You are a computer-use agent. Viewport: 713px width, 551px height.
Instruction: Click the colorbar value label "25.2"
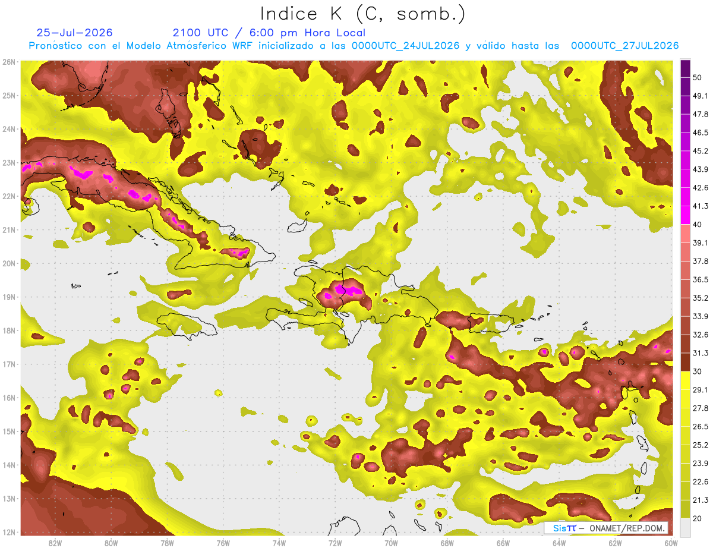click(702, 445)
